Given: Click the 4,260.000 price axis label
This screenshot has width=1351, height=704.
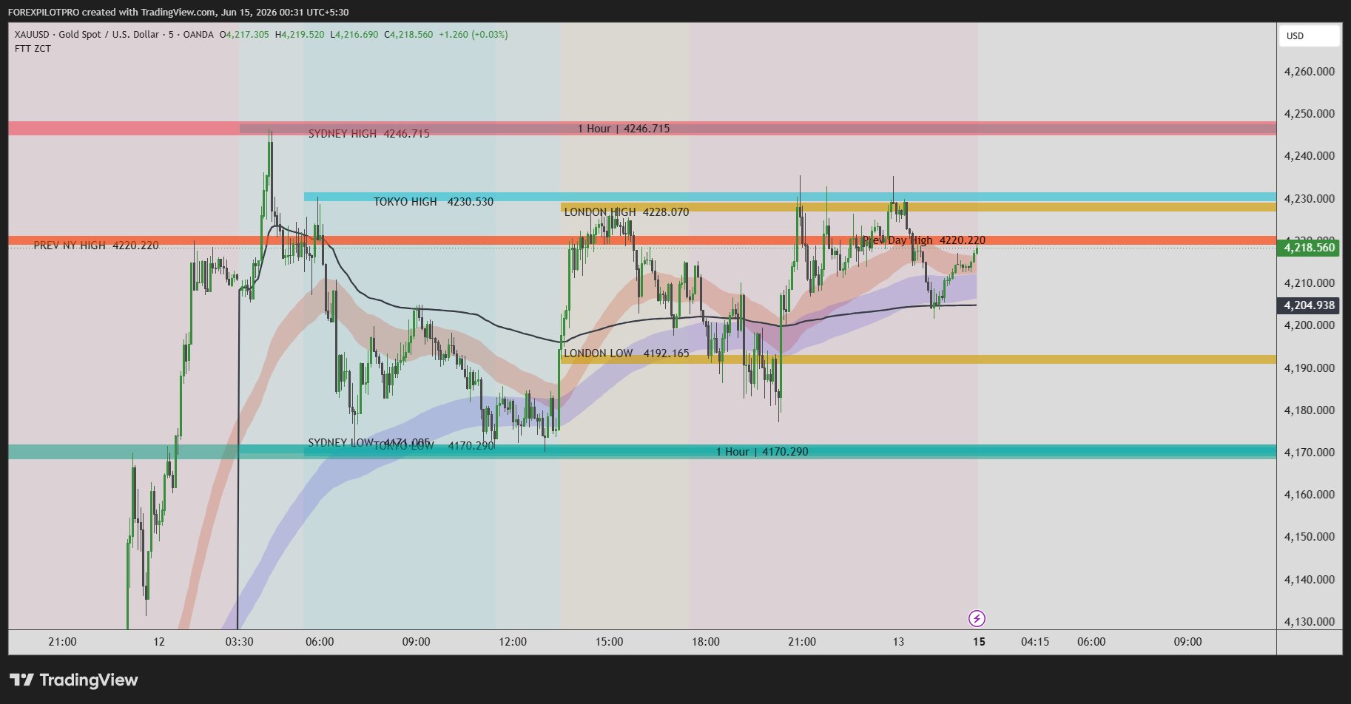Looking at the screenshot, I should [1310, 72].
